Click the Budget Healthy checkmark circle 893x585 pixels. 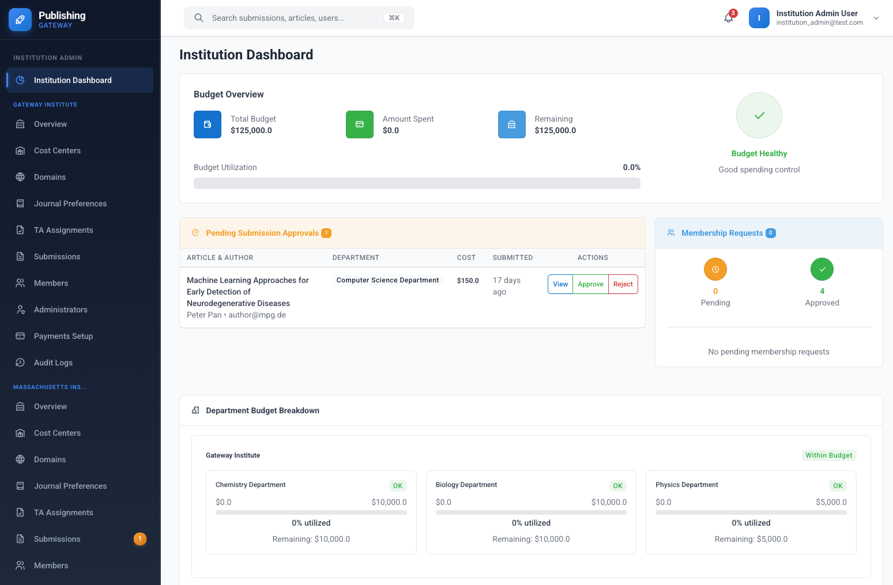[x=759, y=115]
